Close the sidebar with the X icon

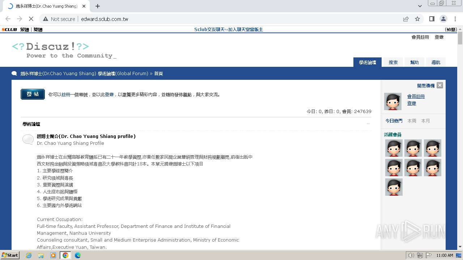coord(440,85)
